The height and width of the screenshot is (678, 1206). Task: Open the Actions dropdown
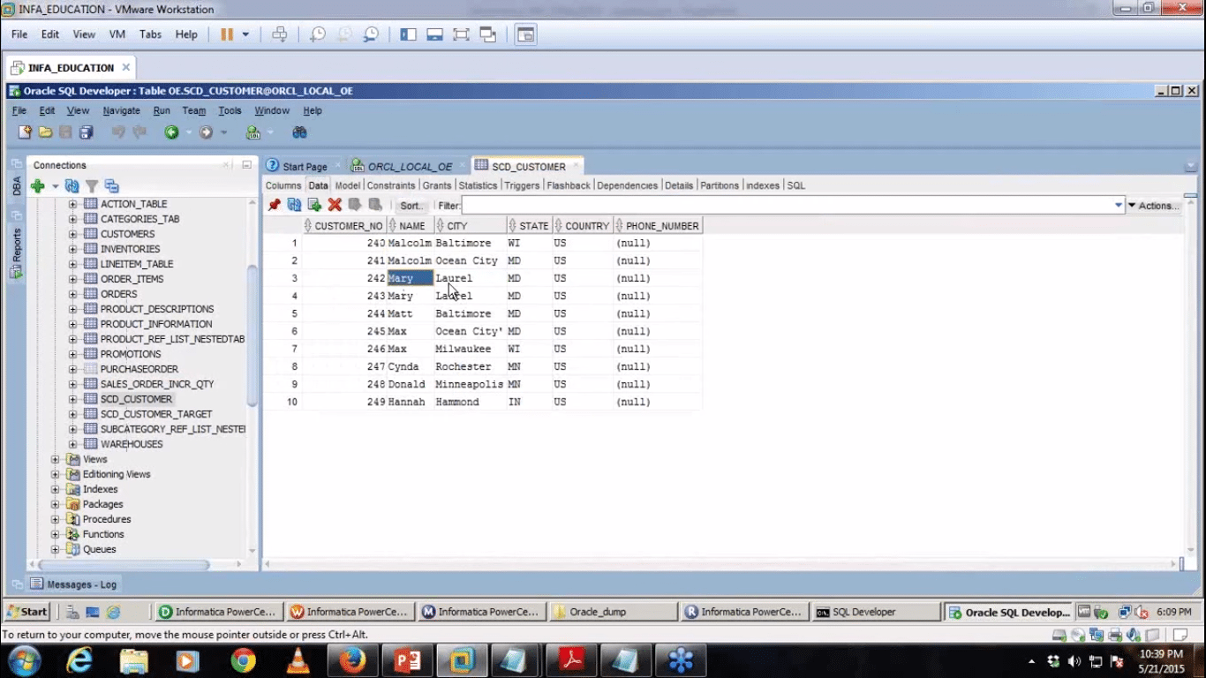pos(1157,205)
